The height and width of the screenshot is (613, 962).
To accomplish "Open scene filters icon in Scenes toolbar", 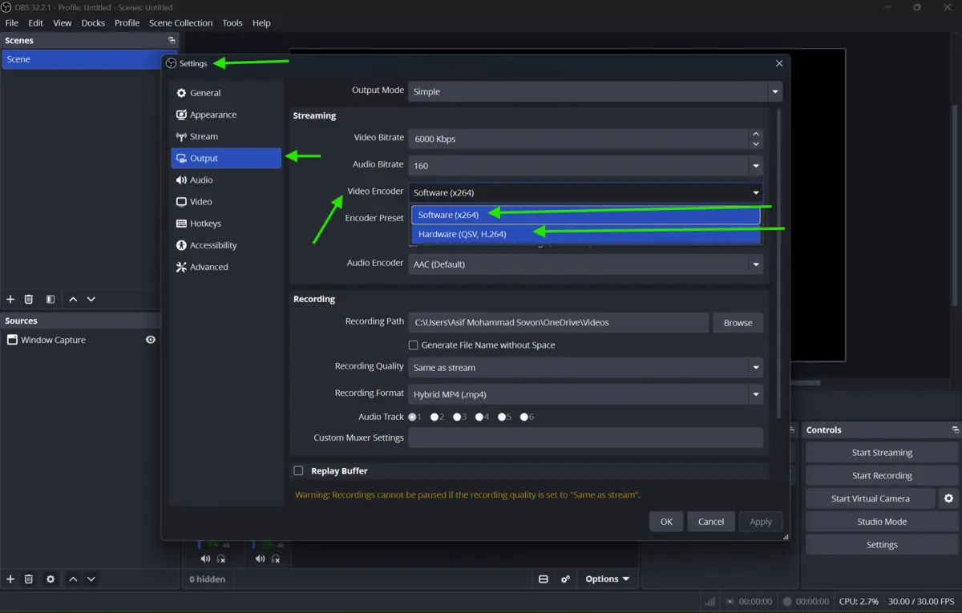I will (51, 299).
